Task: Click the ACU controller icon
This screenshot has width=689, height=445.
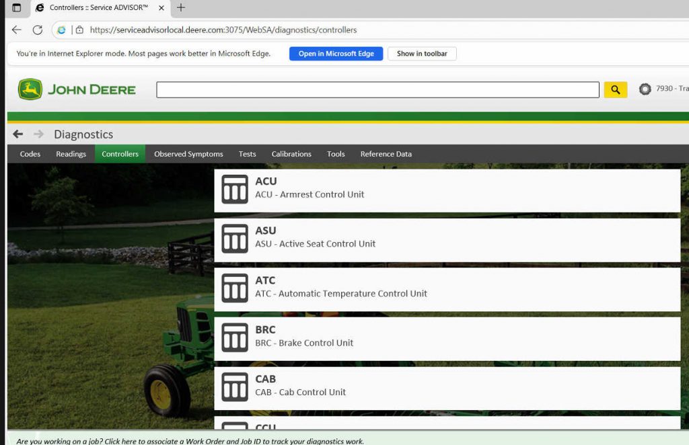Action: [235, 190]
